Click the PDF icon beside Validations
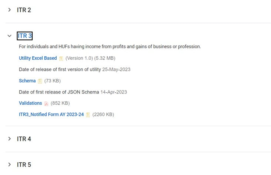Viewport: 271px width, 175px height. (x=46, y=103)
